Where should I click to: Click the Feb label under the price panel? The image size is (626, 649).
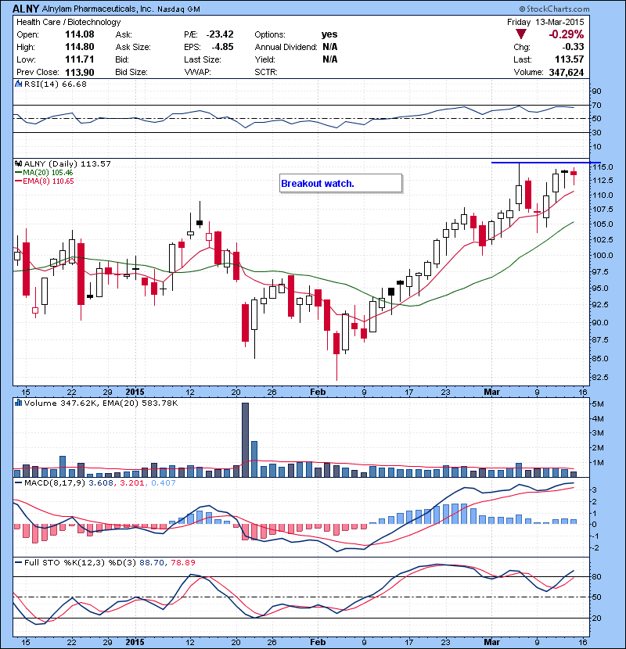tap(318, 392)
